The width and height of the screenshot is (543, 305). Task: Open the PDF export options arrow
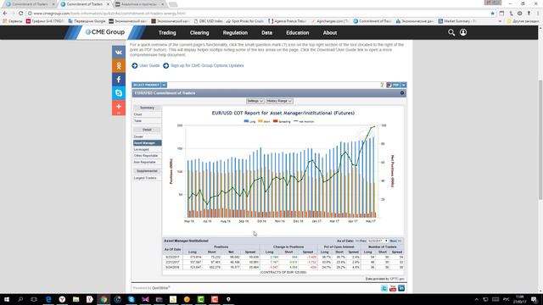pyautogui.click(x=404, y=85)
